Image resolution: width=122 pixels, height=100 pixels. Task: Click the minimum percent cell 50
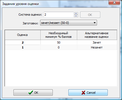(x=59, y=42)
